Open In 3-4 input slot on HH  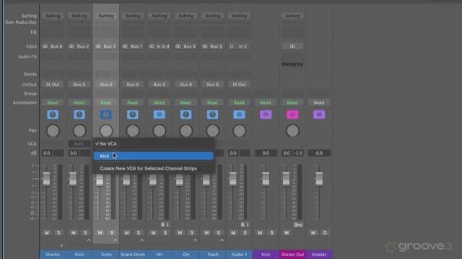click(x=162, y=46)
